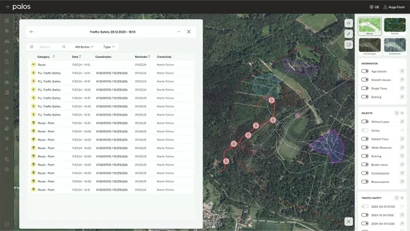Sort the table by Date column

pos(76,56)
